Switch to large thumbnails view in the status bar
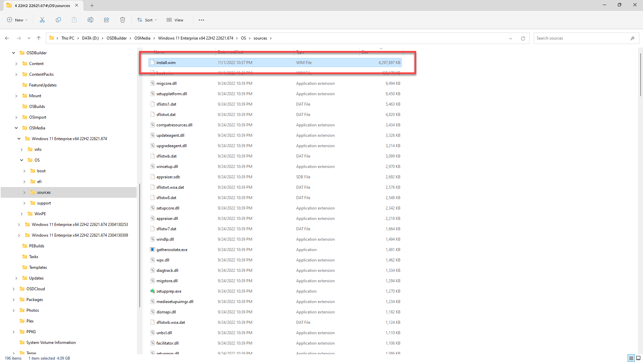 click(x=638, y=358)
